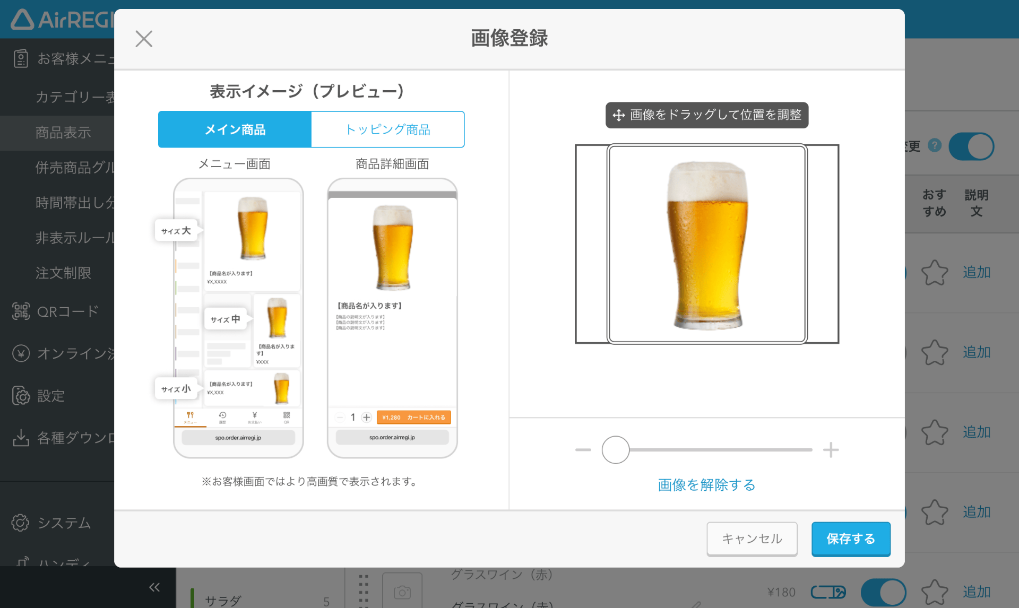Click the star in the fourth 追加 row
Image resolution: width=1019 pixels, height=608 pixels.
935,512
